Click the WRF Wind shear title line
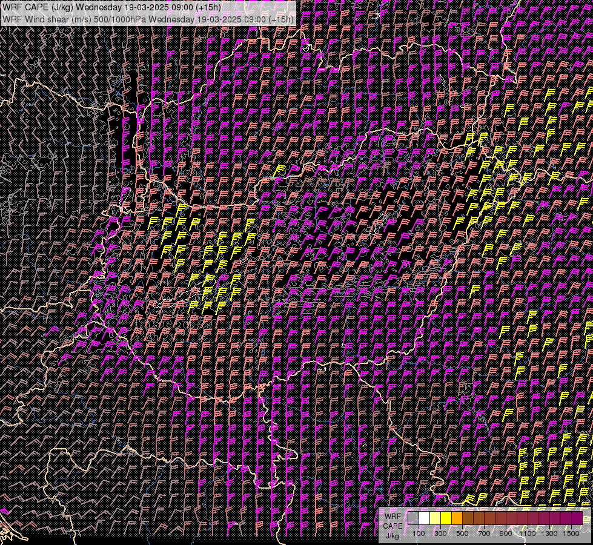The height and width of the screenshot is (545, 593). coord(148,19)
